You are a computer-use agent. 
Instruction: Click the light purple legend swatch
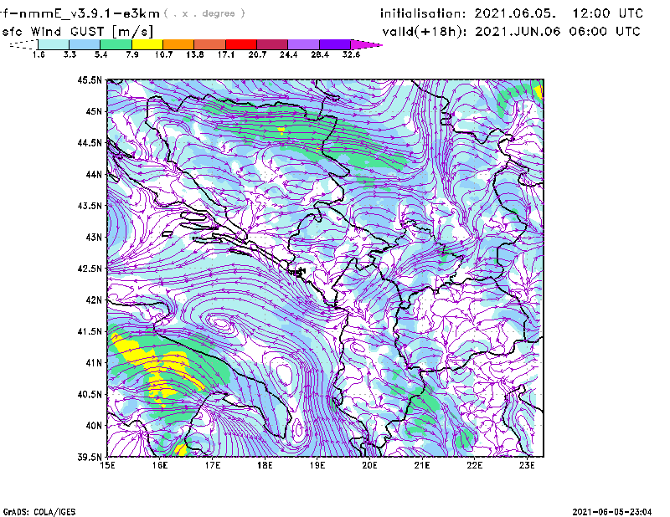[304, 44]
